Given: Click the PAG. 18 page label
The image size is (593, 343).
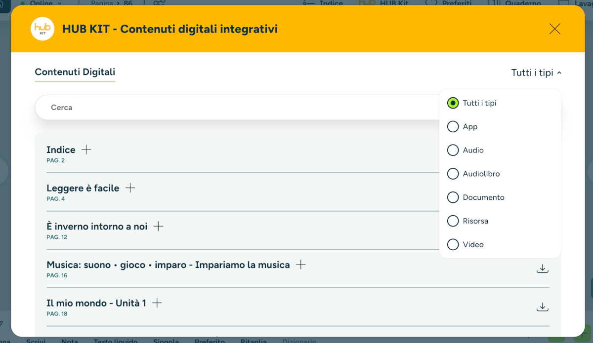Looking at the screenshot, I should (x=57, y=313).
